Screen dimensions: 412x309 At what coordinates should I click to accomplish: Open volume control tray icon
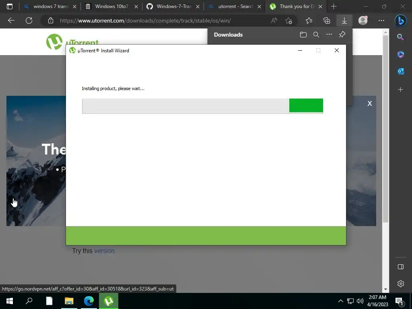(360, 301)
